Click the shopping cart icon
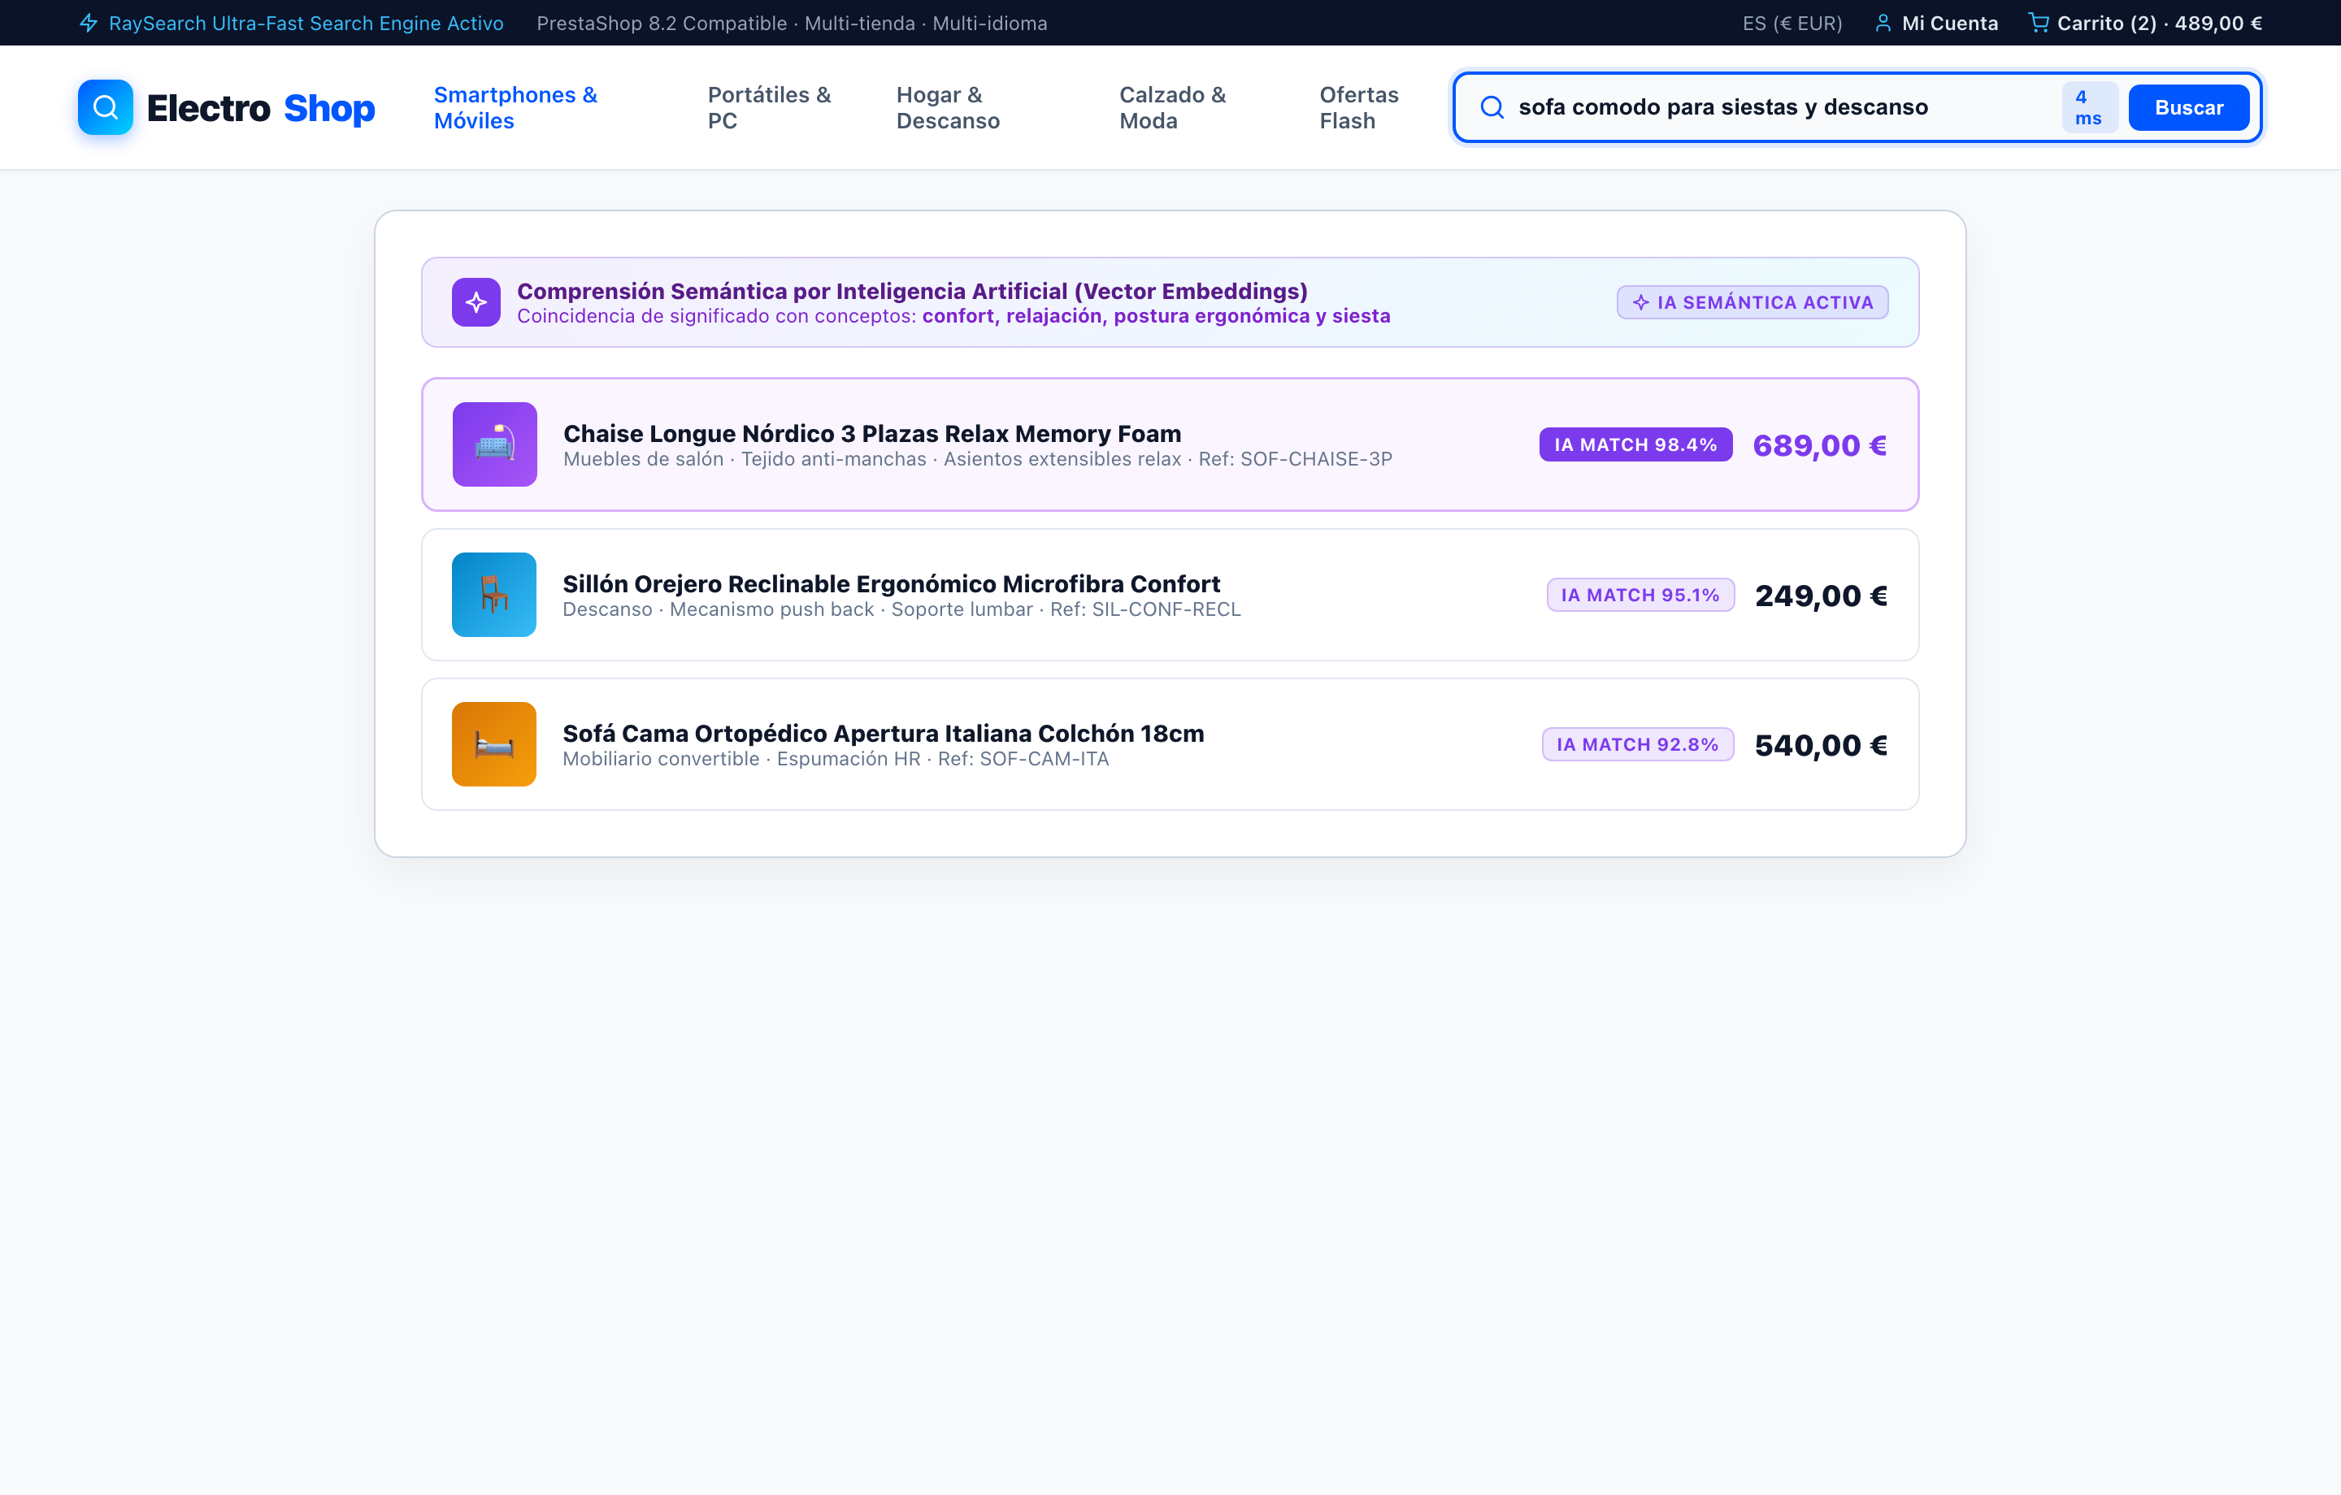Screen dimensions: 2341x1495 pos(2039,24)
